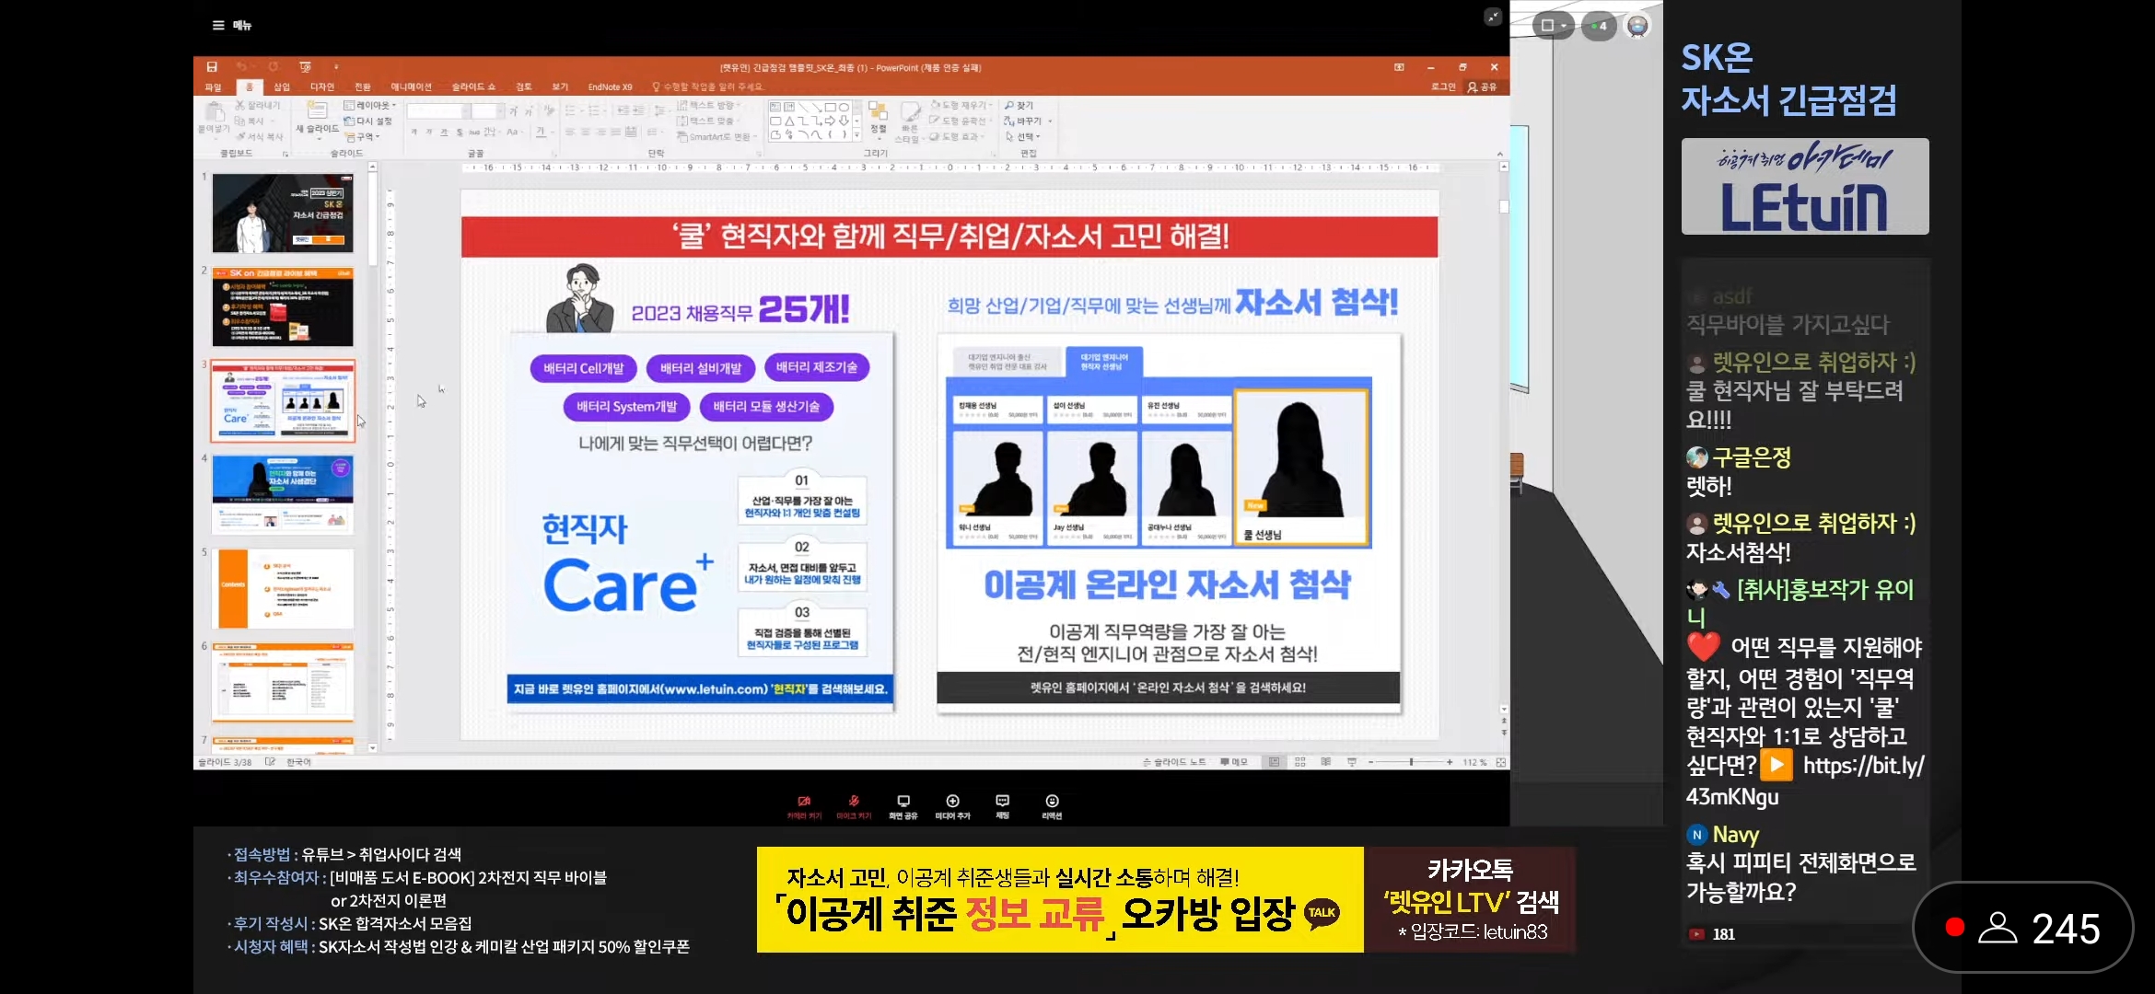Click the participant count badge showing 4

[1599, 26]
